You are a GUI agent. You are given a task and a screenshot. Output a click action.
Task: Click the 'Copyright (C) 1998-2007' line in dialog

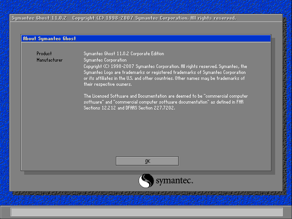pyautogui.click(x=165, y=67)
